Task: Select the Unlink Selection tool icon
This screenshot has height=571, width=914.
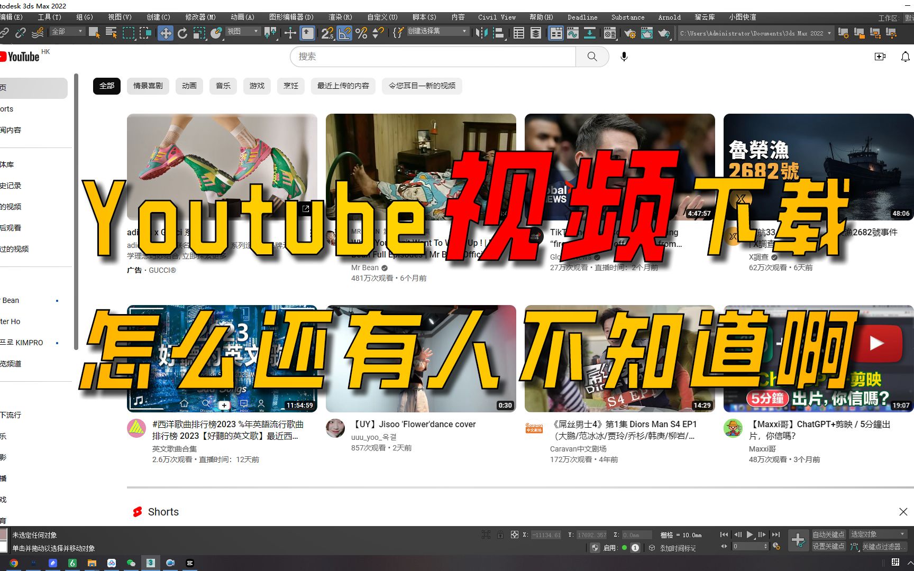Action: tap(21, 33)
